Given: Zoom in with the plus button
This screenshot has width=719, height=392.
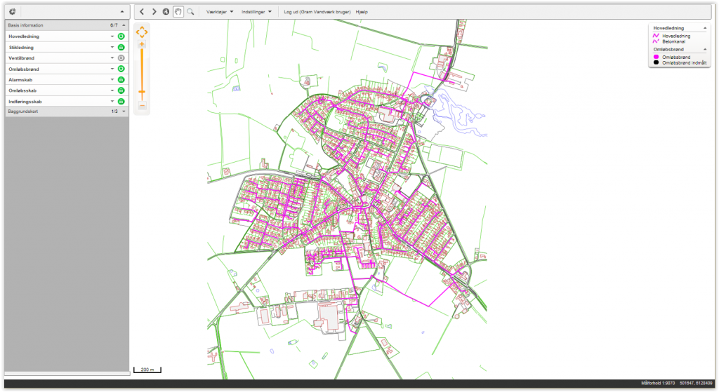Looking at the screenshot, I should click(142, 44).
